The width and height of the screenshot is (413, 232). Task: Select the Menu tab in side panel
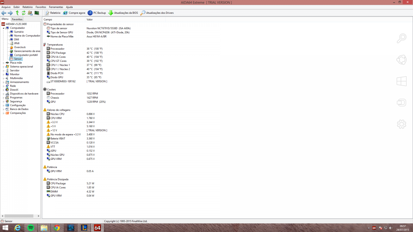coord(5,19)
